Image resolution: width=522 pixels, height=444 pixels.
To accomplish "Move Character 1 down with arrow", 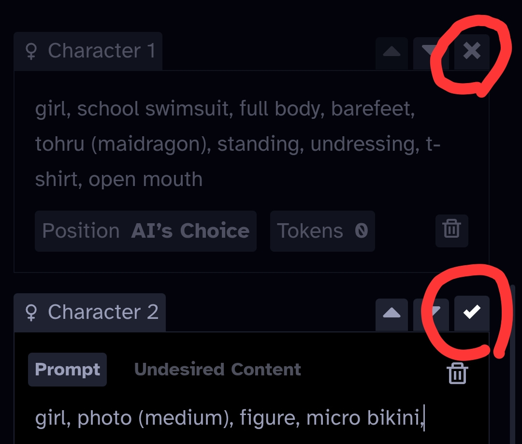I will [x=429, y=52].
